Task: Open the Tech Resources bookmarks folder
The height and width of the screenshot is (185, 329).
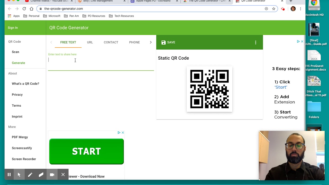Action: pos(121,16)
